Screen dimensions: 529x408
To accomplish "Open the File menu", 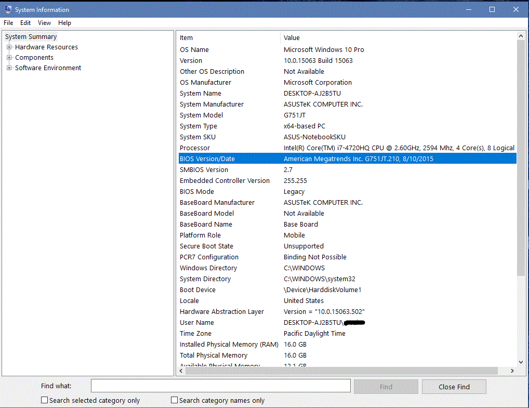I will [8, 23].
